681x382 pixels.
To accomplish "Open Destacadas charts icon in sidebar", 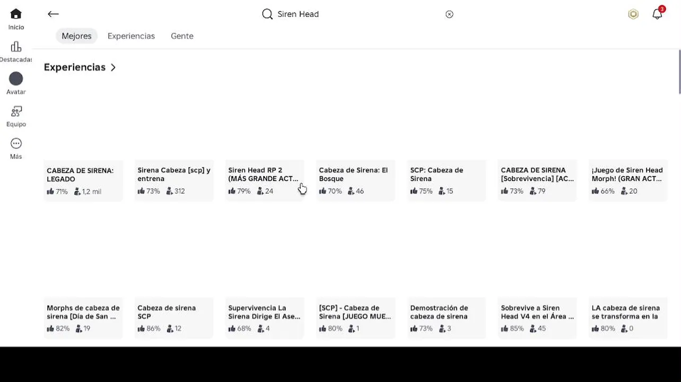I will click(16, 47).
